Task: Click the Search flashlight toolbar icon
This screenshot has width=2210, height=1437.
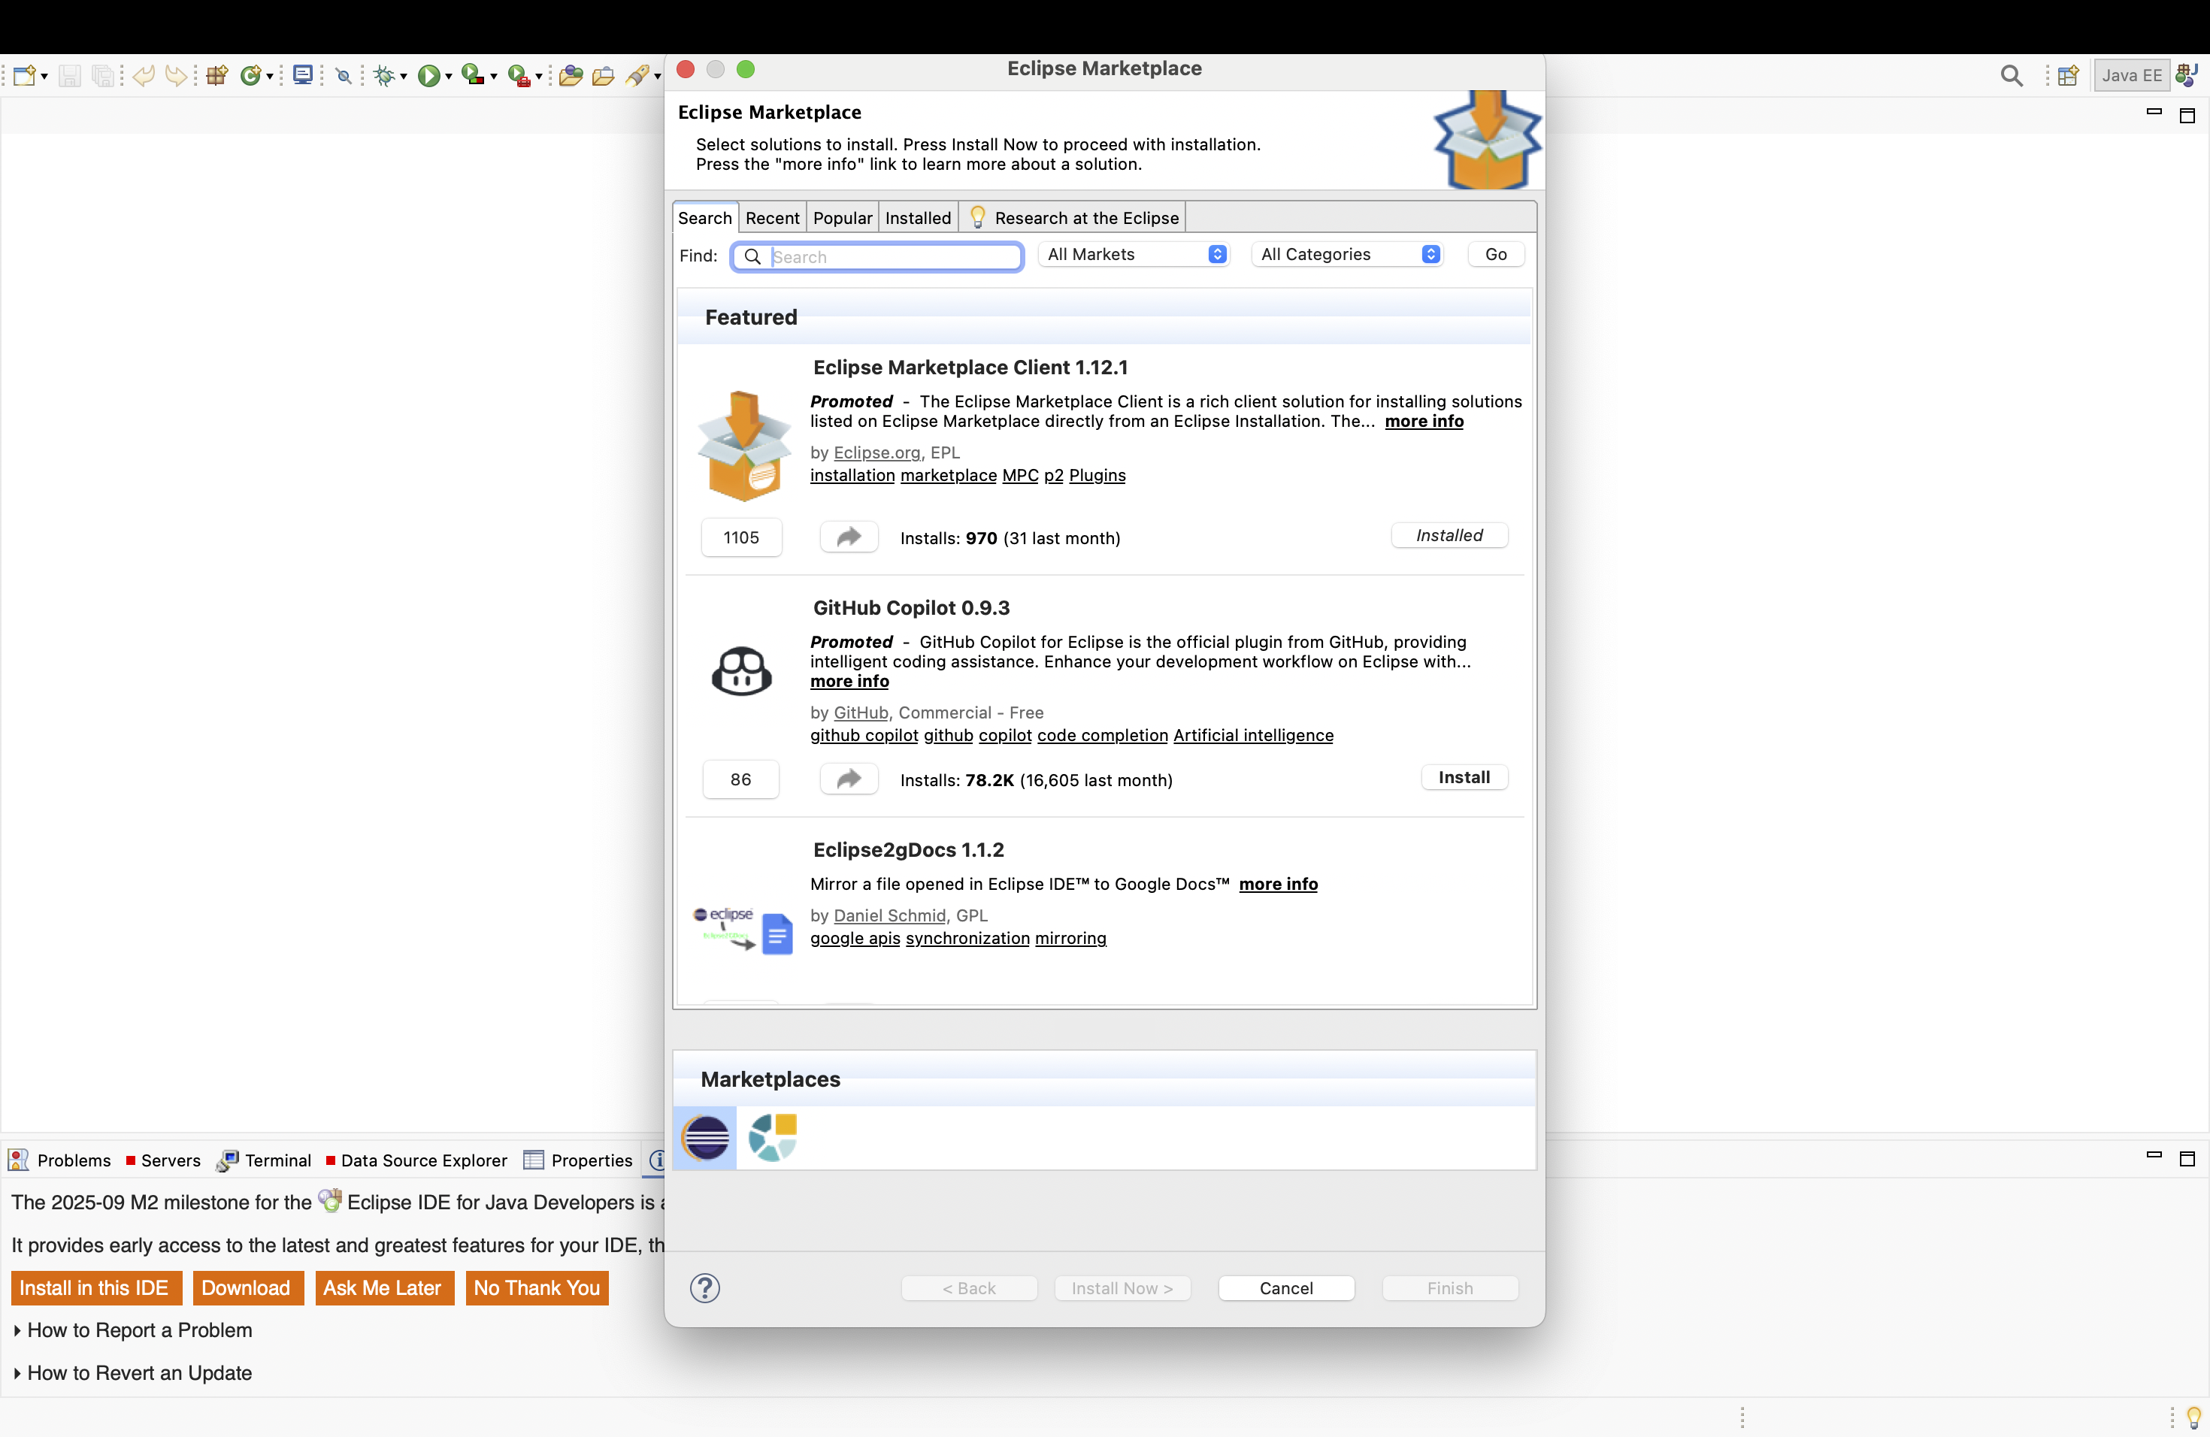Action: click(638, 75)
